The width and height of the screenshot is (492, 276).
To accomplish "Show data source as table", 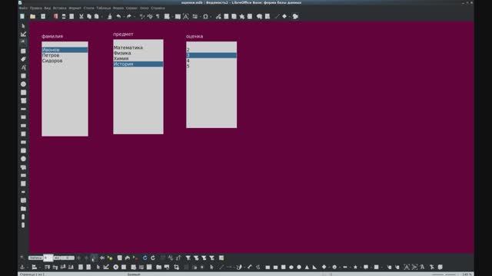I will point(221,258).
